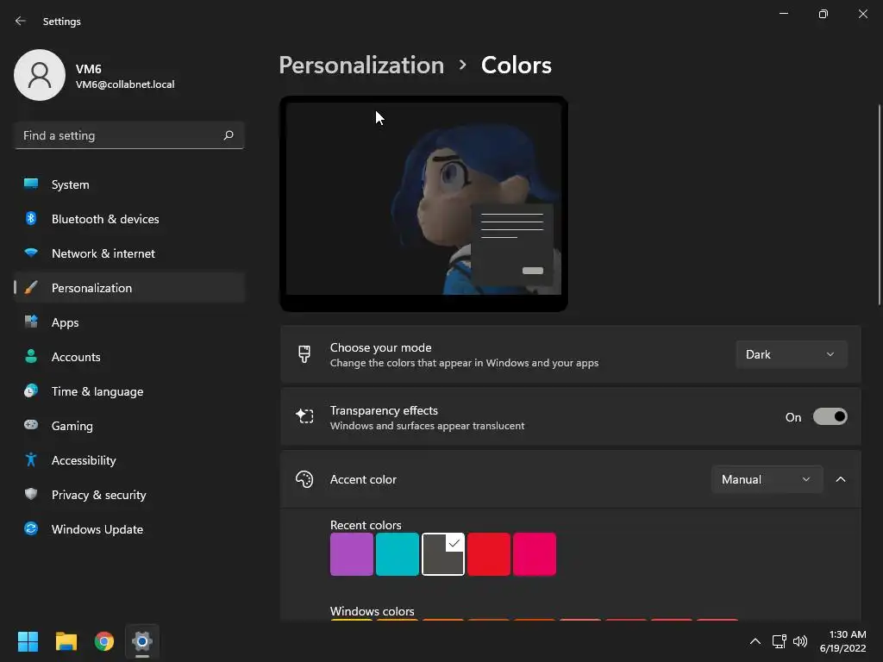Viewport: 883px width, 662px height.
Task: Click the System monitor icon in the sidebar
Action: point(31,184)
